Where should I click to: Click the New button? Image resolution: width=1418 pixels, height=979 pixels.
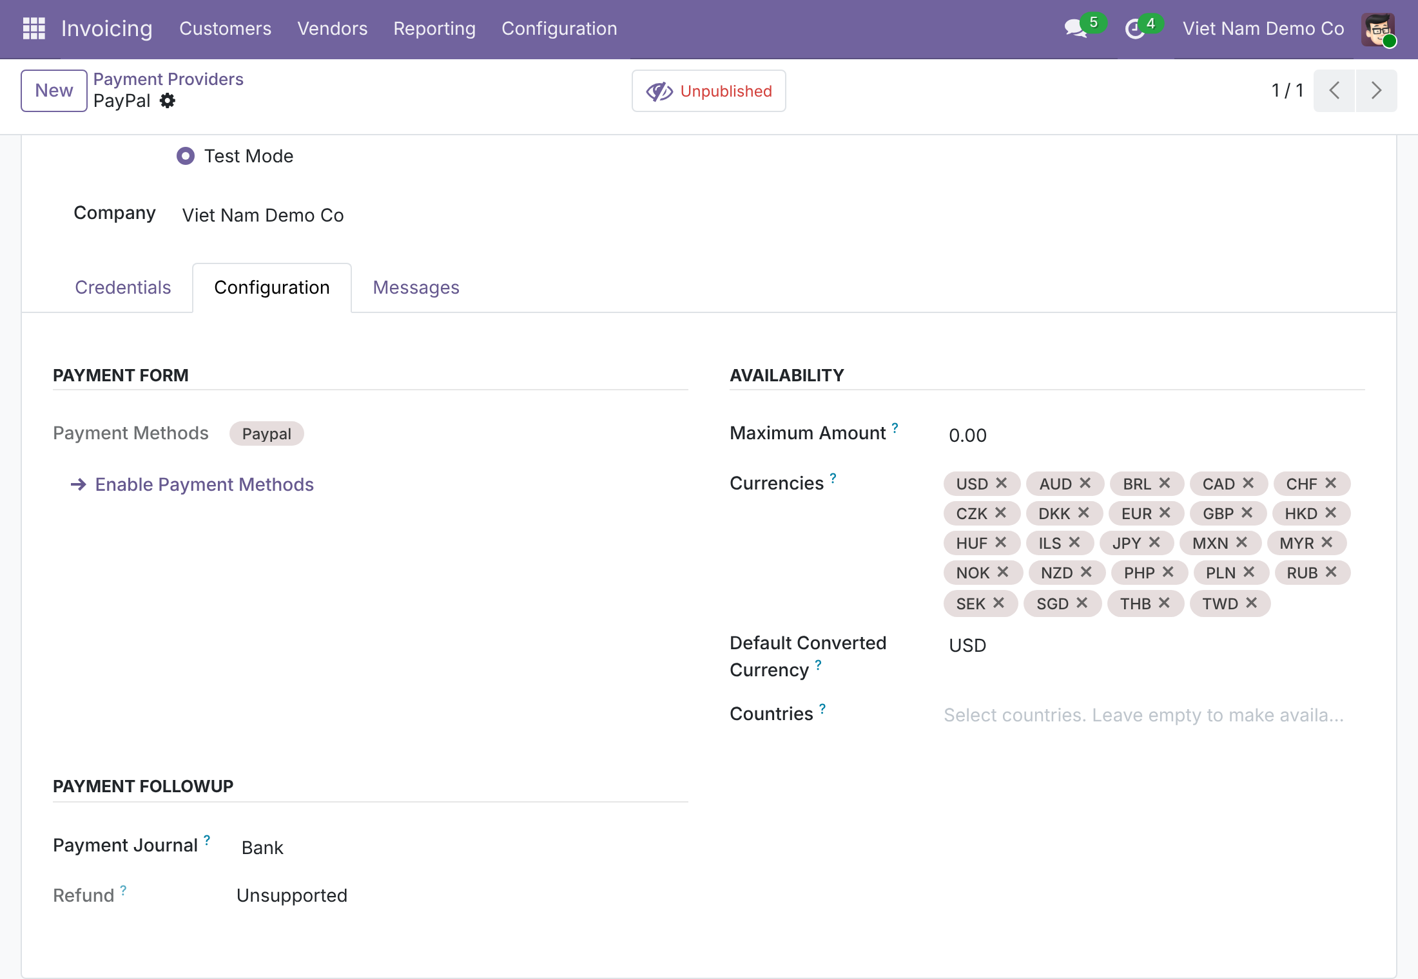pyautogui.click(x=54, y=91)
